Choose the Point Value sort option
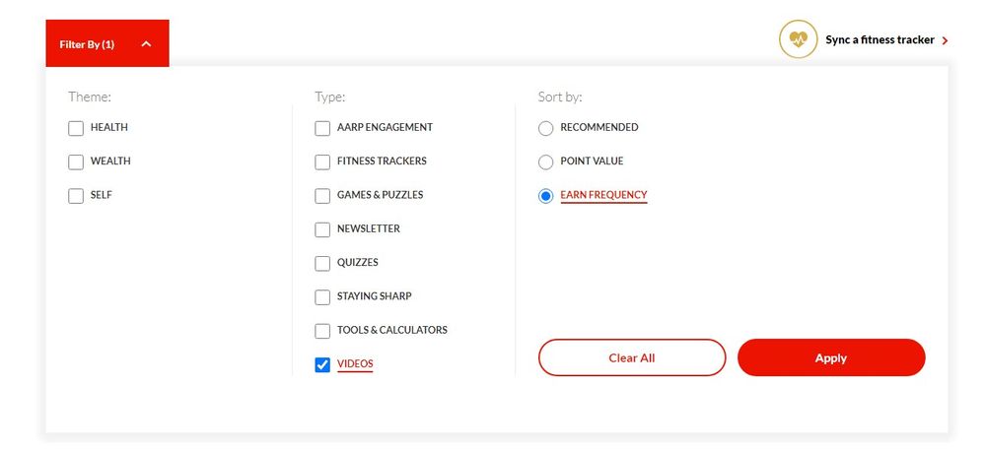The image size is (985, 450). pyautogui.click(x=546, y=162)
